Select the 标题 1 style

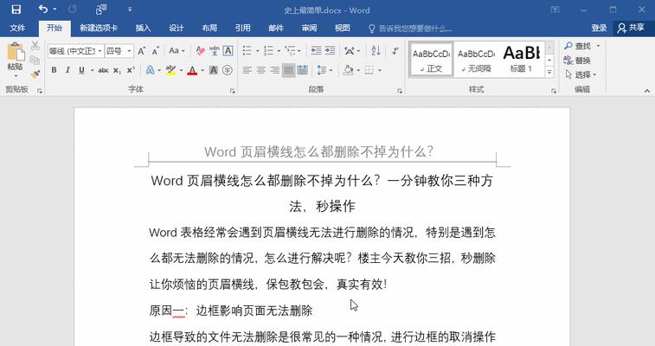[522, 60]
